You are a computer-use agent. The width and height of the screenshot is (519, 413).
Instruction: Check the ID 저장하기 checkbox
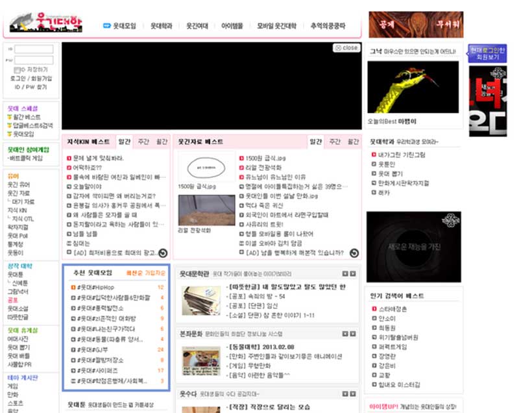point(18,69)
